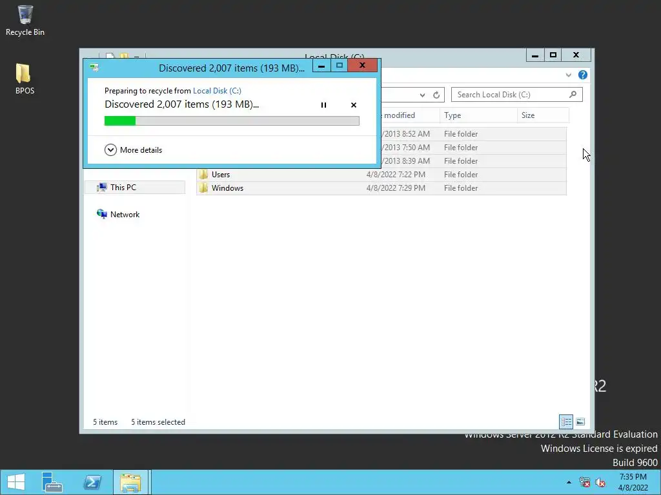Switch to Large icons view in the status bar
Image resolution: width=661 pixels, height=495 pixels.
pyautogui.click(x=580, y=422)
